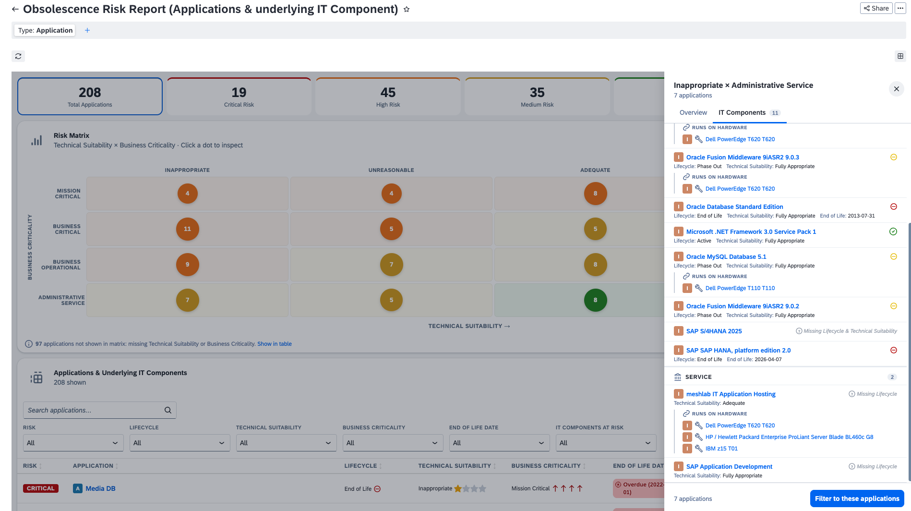Click the Media DB application type icon

[x=78, y=488]
